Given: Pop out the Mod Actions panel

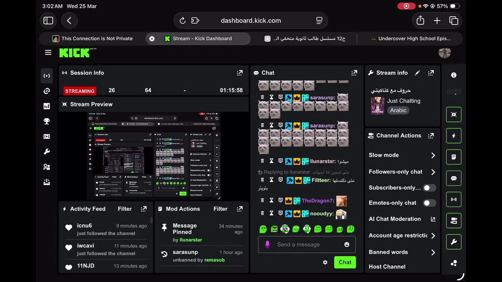Looking at the screenshot, I should (240, 209).
